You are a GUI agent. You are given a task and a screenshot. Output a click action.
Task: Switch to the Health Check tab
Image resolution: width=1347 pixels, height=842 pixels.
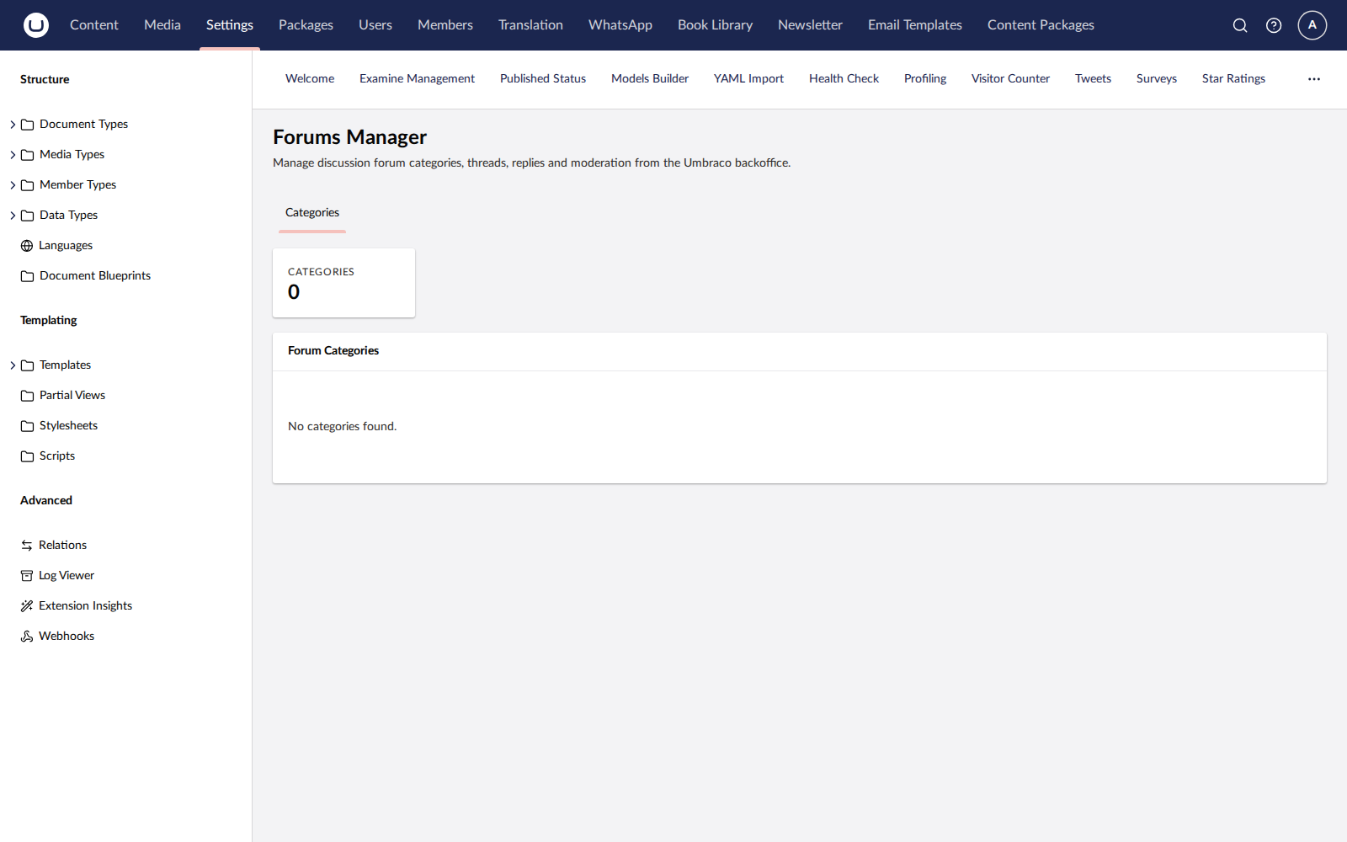[x=844, y=79]
